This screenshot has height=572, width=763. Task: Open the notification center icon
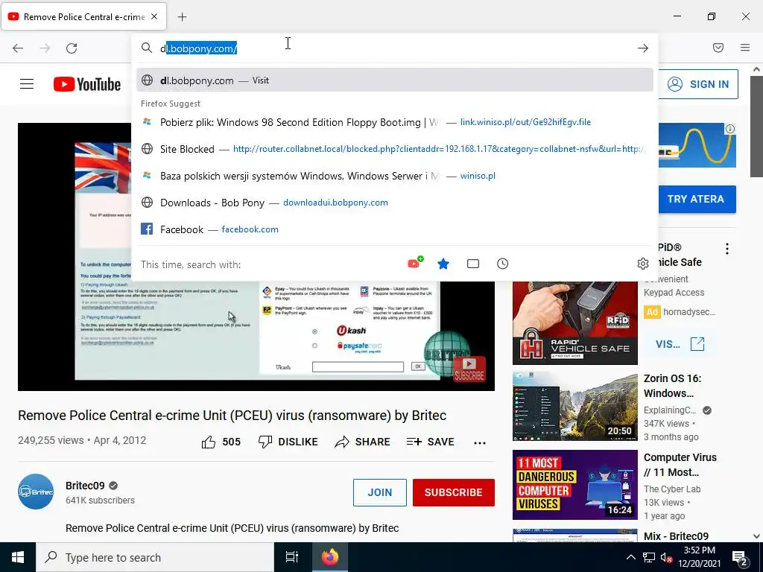pyautogui.click(x=740, y=558)
